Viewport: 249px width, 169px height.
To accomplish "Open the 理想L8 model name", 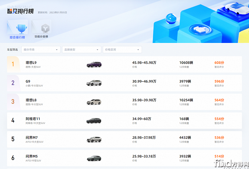I will pyautogui.click(x=31, y=100).
